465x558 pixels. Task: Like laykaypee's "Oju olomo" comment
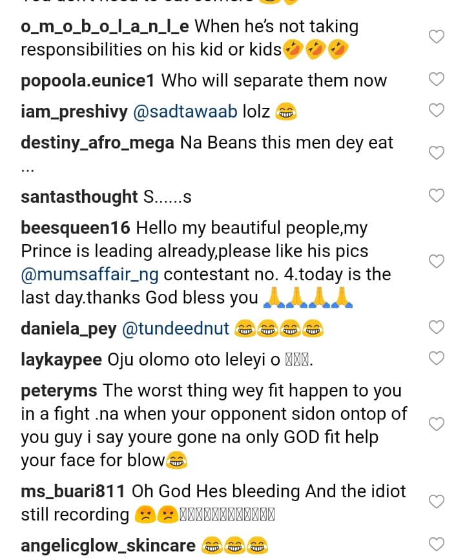(x=437, y=358)
